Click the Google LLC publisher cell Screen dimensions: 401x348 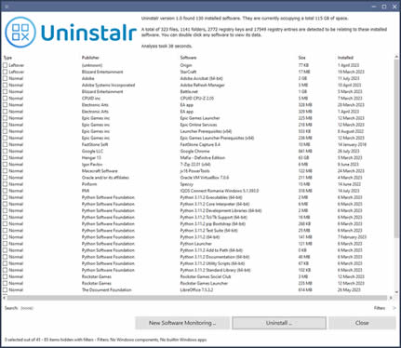tap(92, 151)
